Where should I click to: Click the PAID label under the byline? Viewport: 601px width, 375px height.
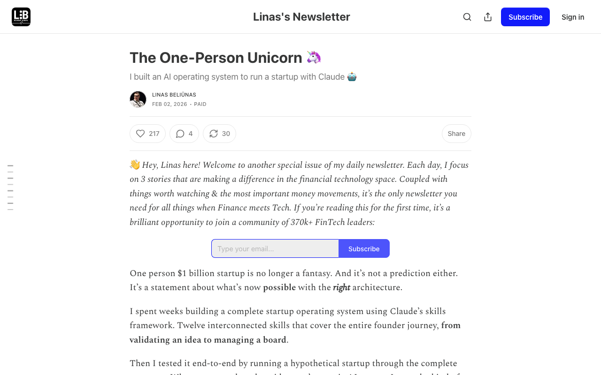200,104
